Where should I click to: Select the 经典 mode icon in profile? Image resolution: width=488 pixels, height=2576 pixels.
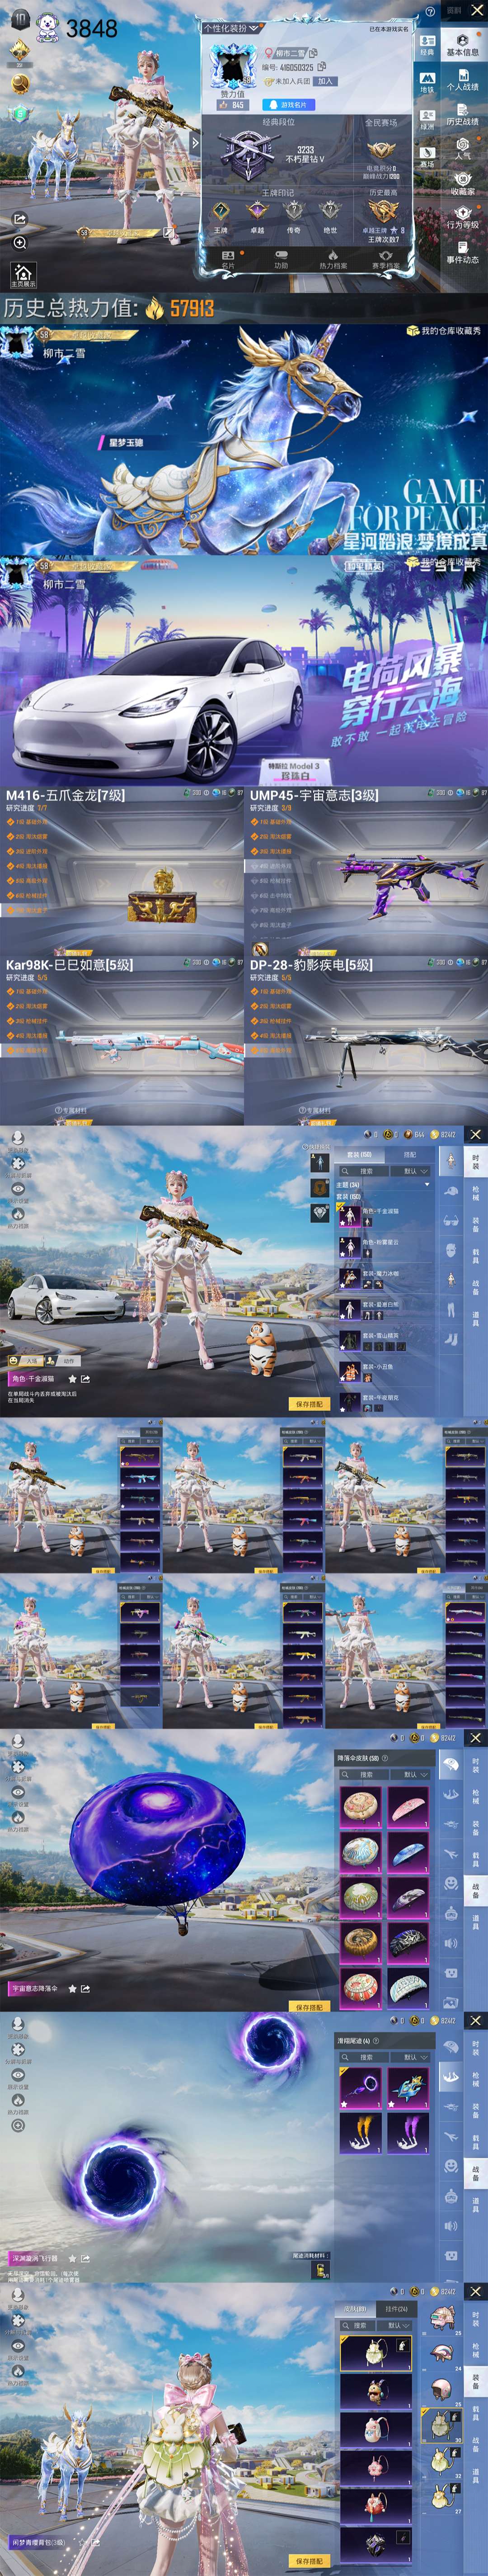click(427, 45)
